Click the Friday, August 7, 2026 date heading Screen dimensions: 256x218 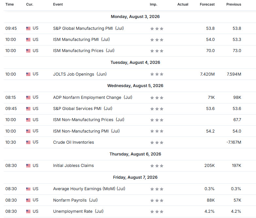point(135,177)
